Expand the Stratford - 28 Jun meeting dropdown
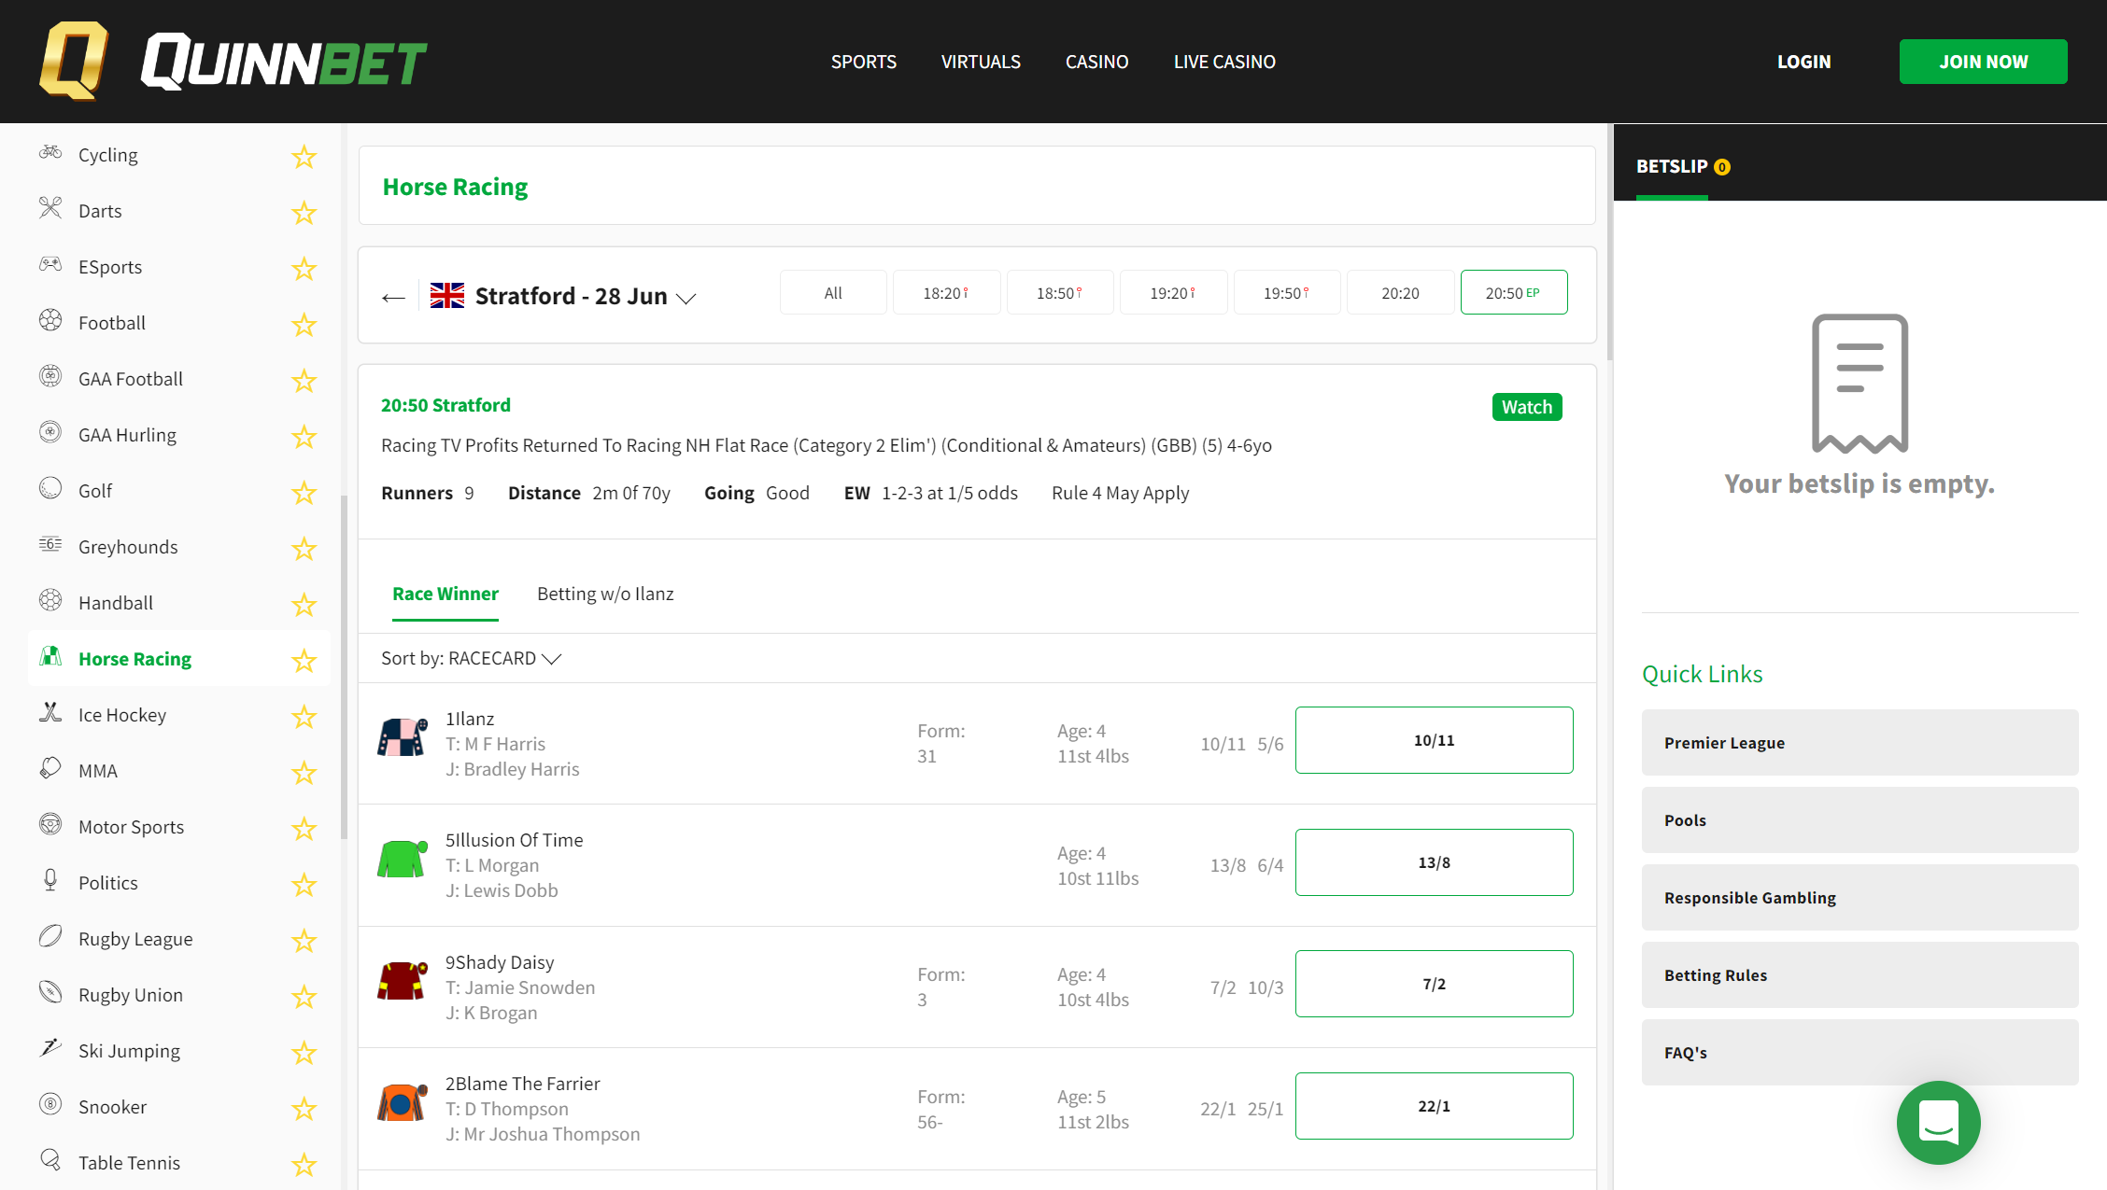Viewport: 2107px width, 1190px height. pyautogui.click(x=686, y=298)
